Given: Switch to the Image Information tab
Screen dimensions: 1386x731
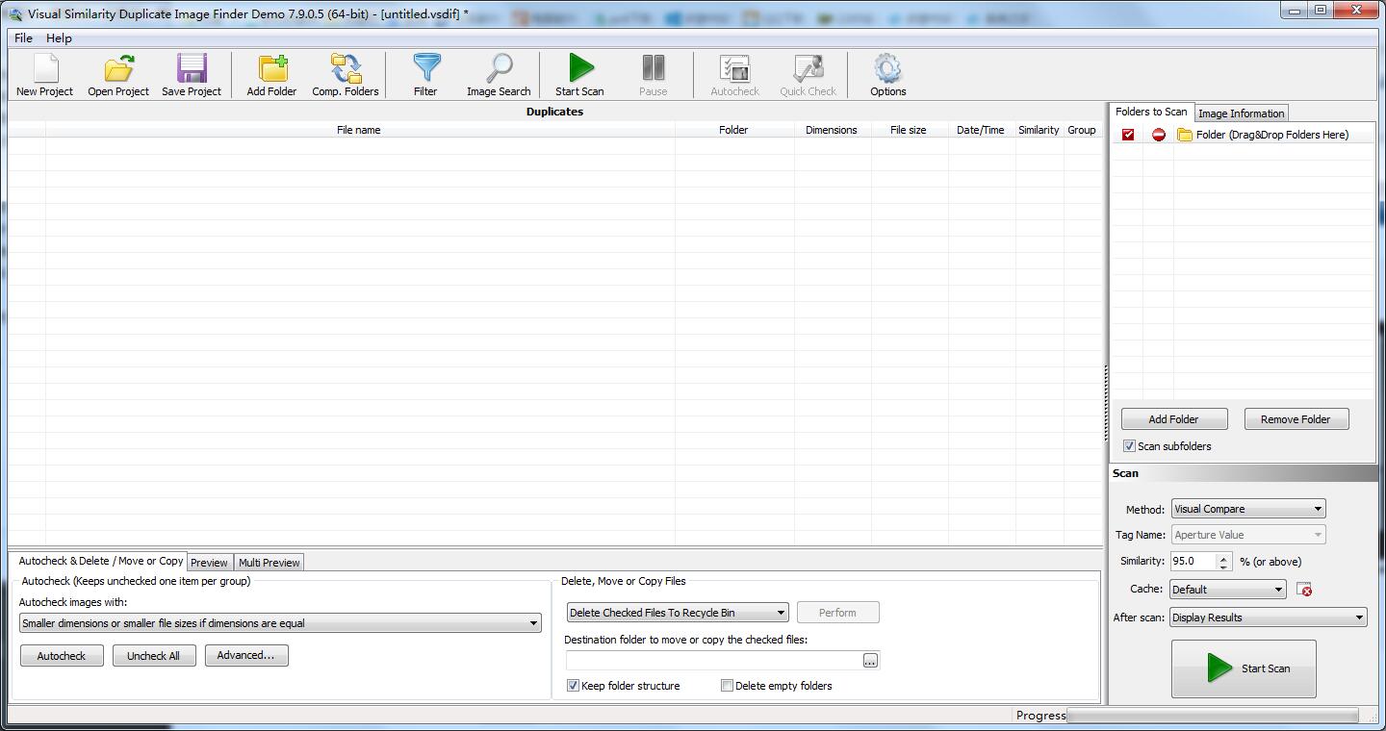Looking at the screenshot, I should (x=1241, y=113).
